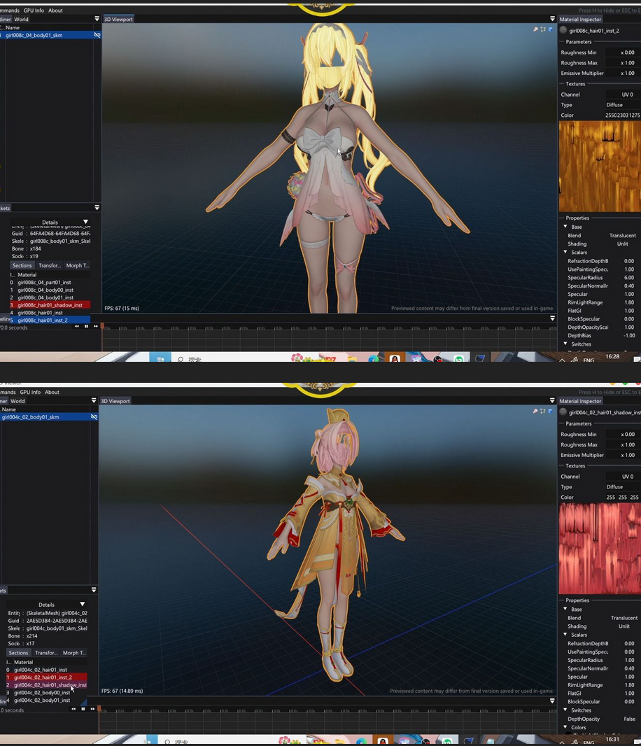Click ENG language indicator in top taskbar

tap(589, 360)
